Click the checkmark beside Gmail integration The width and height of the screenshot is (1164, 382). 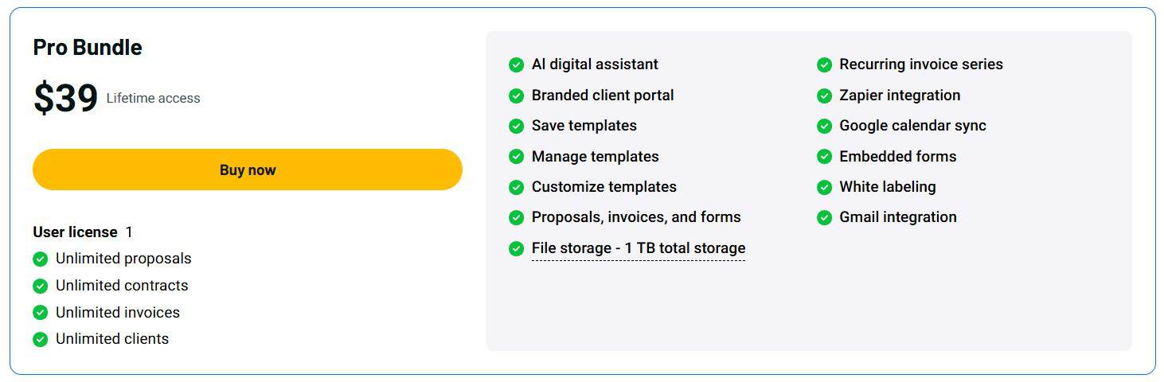(824, 217)
